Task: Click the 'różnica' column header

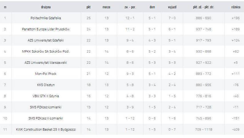Action: pyautogui.click(x=236, y=7)
